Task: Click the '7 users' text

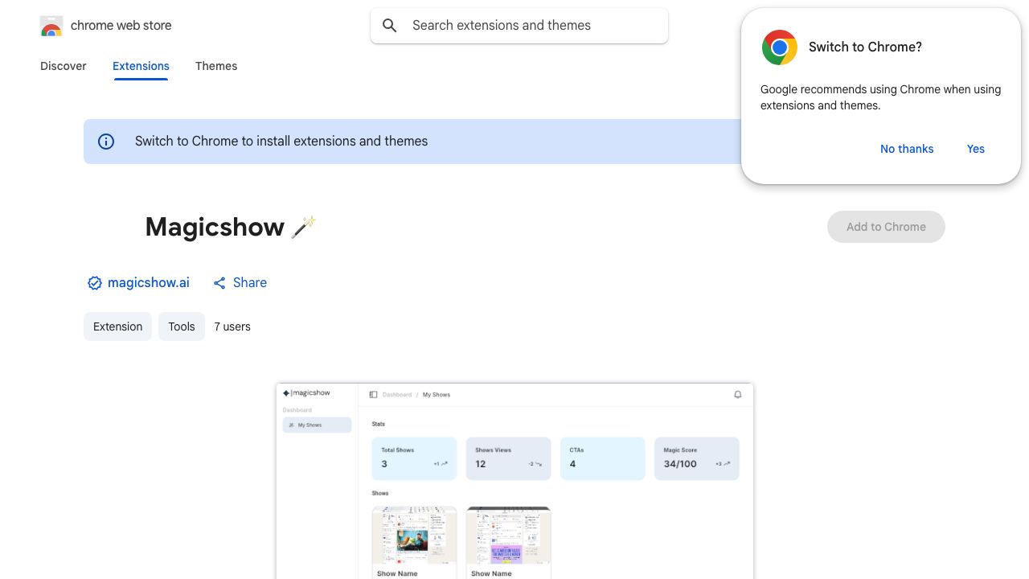Action: [x=232, y=326]
